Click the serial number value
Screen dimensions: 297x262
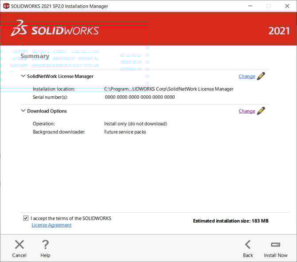(x=139, y=97)
